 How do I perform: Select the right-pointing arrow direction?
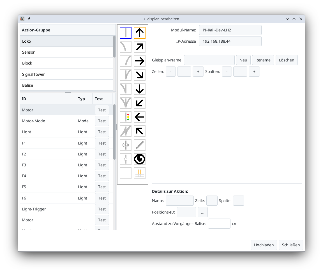(140, 61)
